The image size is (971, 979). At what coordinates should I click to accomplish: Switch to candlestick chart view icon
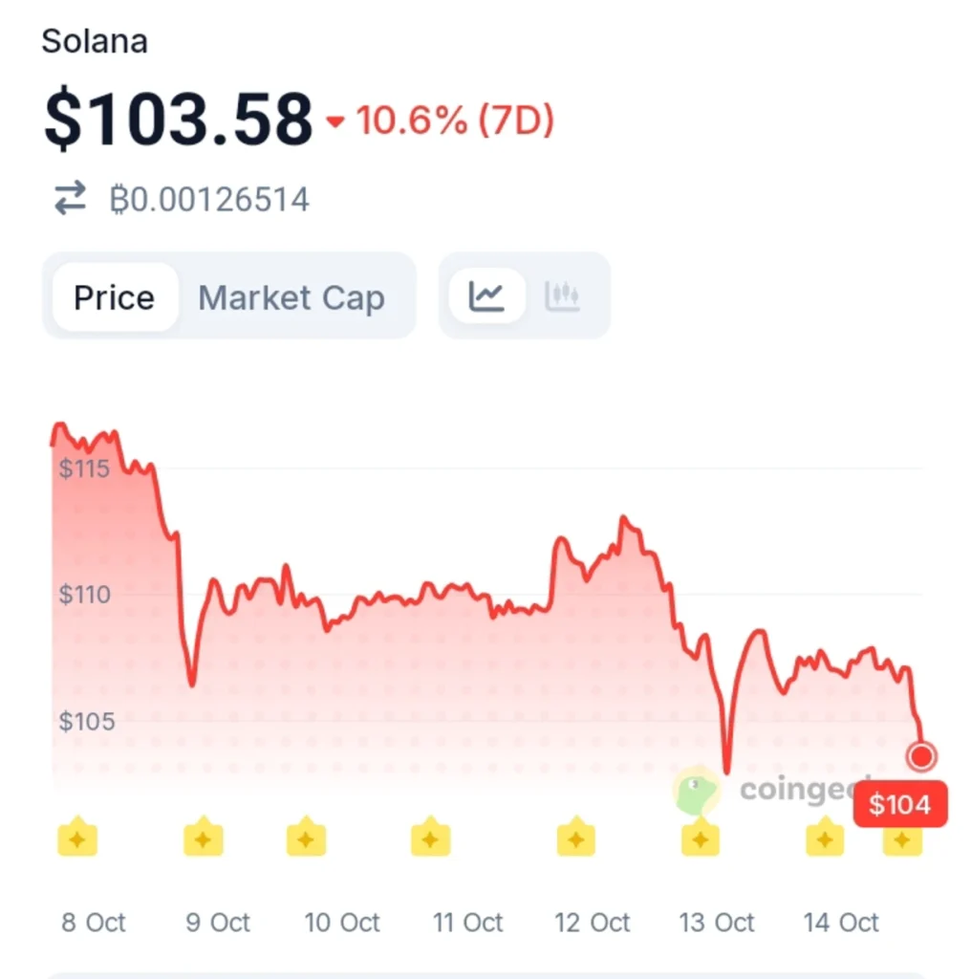(562, 296)
